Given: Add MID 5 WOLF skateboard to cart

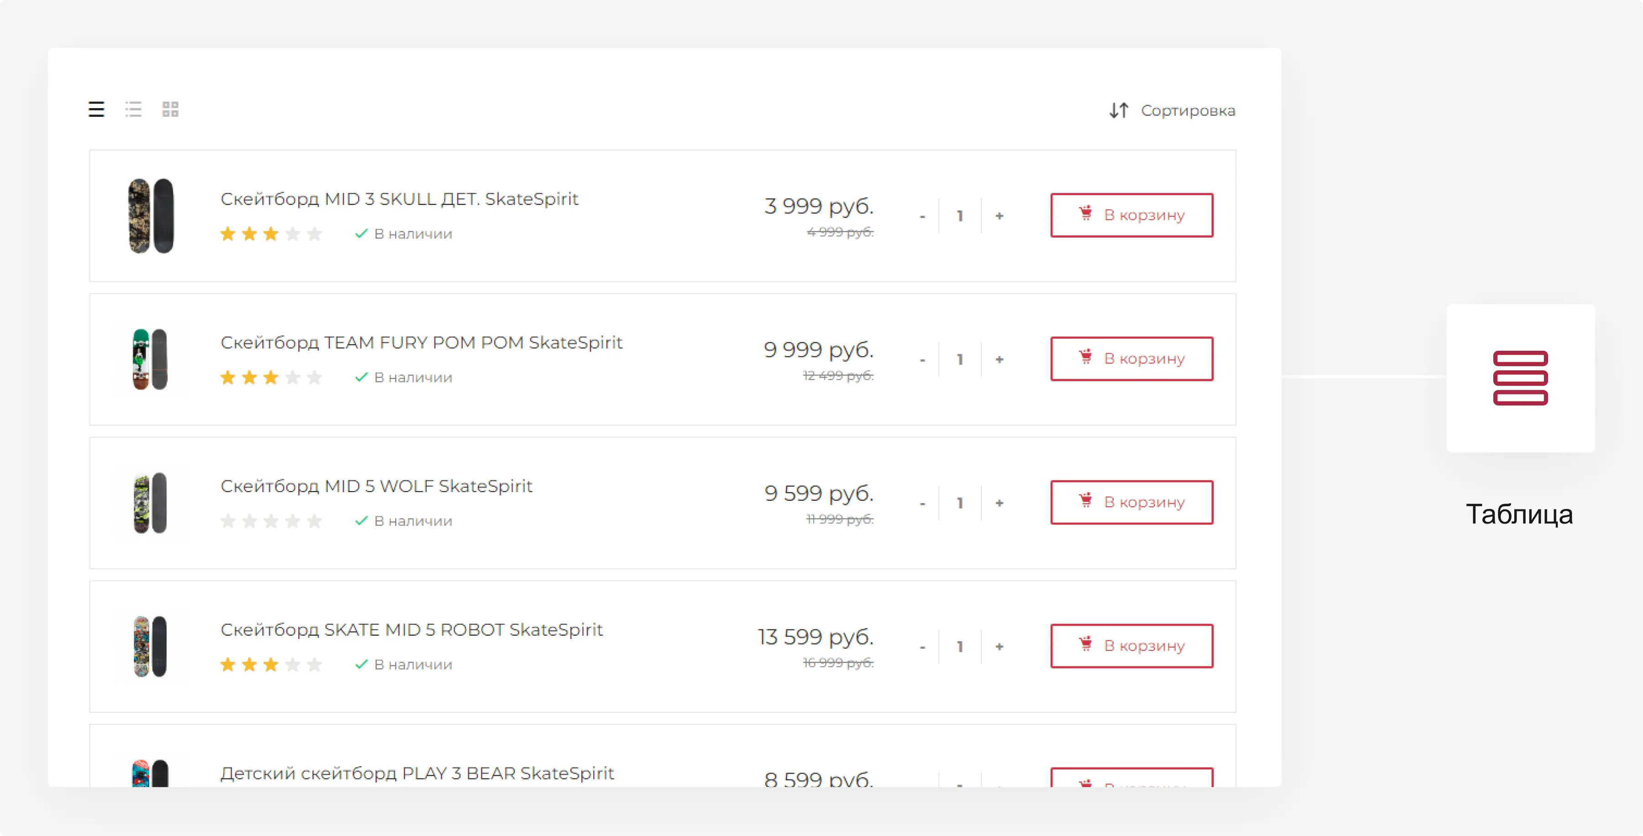Looking at the screenshot, I should pyautogui.click(x=1131, y=502).
